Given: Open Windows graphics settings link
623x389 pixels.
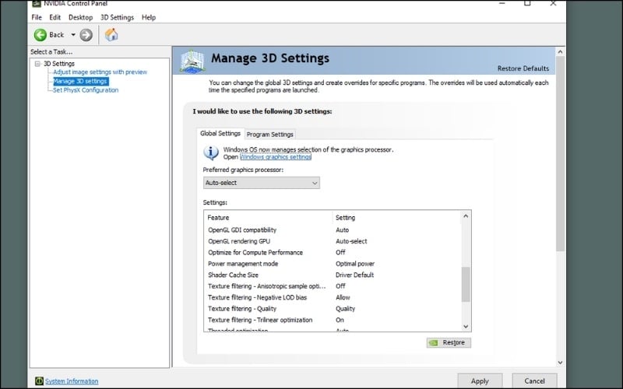Looking at the screenshot, I should 276,157.
